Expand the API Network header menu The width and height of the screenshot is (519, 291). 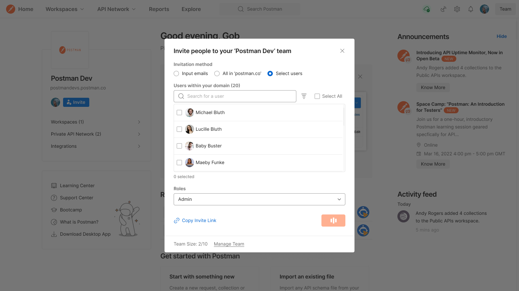[x=116, y=9]
